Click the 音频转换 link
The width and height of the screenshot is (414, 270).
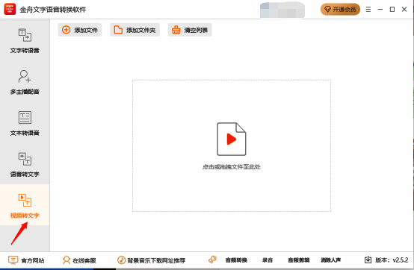click(x=236, y=260)
